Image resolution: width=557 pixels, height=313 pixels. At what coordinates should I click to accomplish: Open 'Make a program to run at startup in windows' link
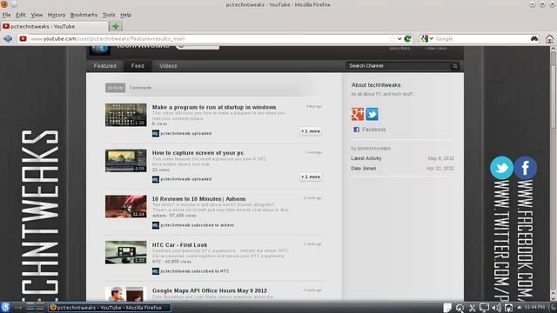point(214,107)
